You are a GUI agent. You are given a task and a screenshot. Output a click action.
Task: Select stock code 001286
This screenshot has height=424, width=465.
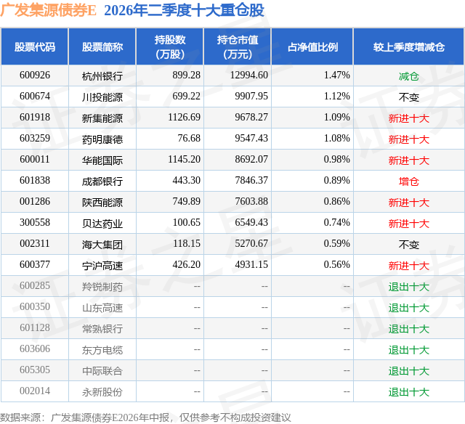[35, 202]
